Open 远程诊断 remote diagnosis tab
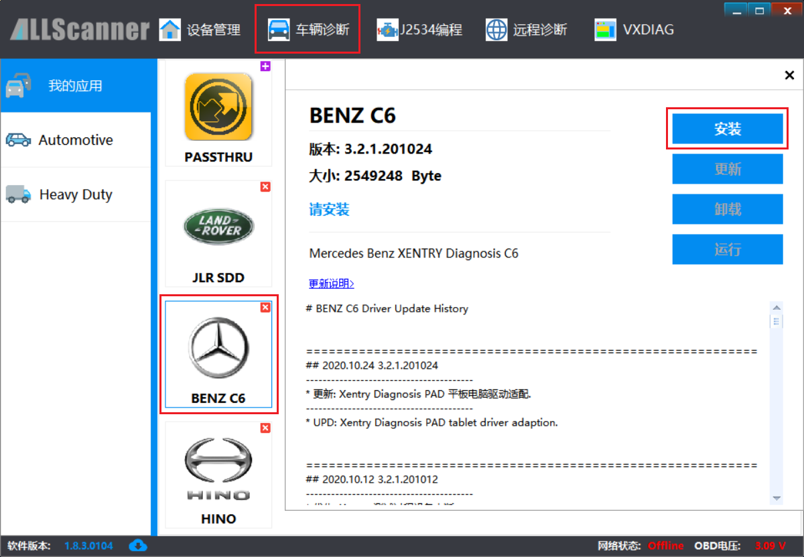This screenshot has width=804, height=557. click(526, 29)
